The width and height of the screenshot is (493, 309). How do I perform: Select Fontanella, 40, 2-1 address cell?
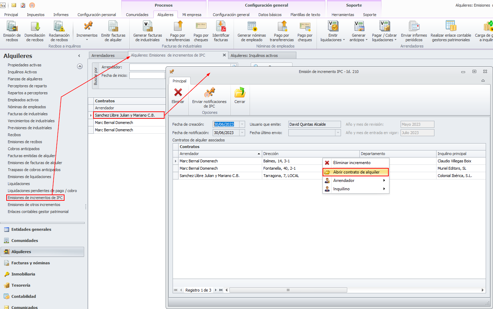point(311,168)
